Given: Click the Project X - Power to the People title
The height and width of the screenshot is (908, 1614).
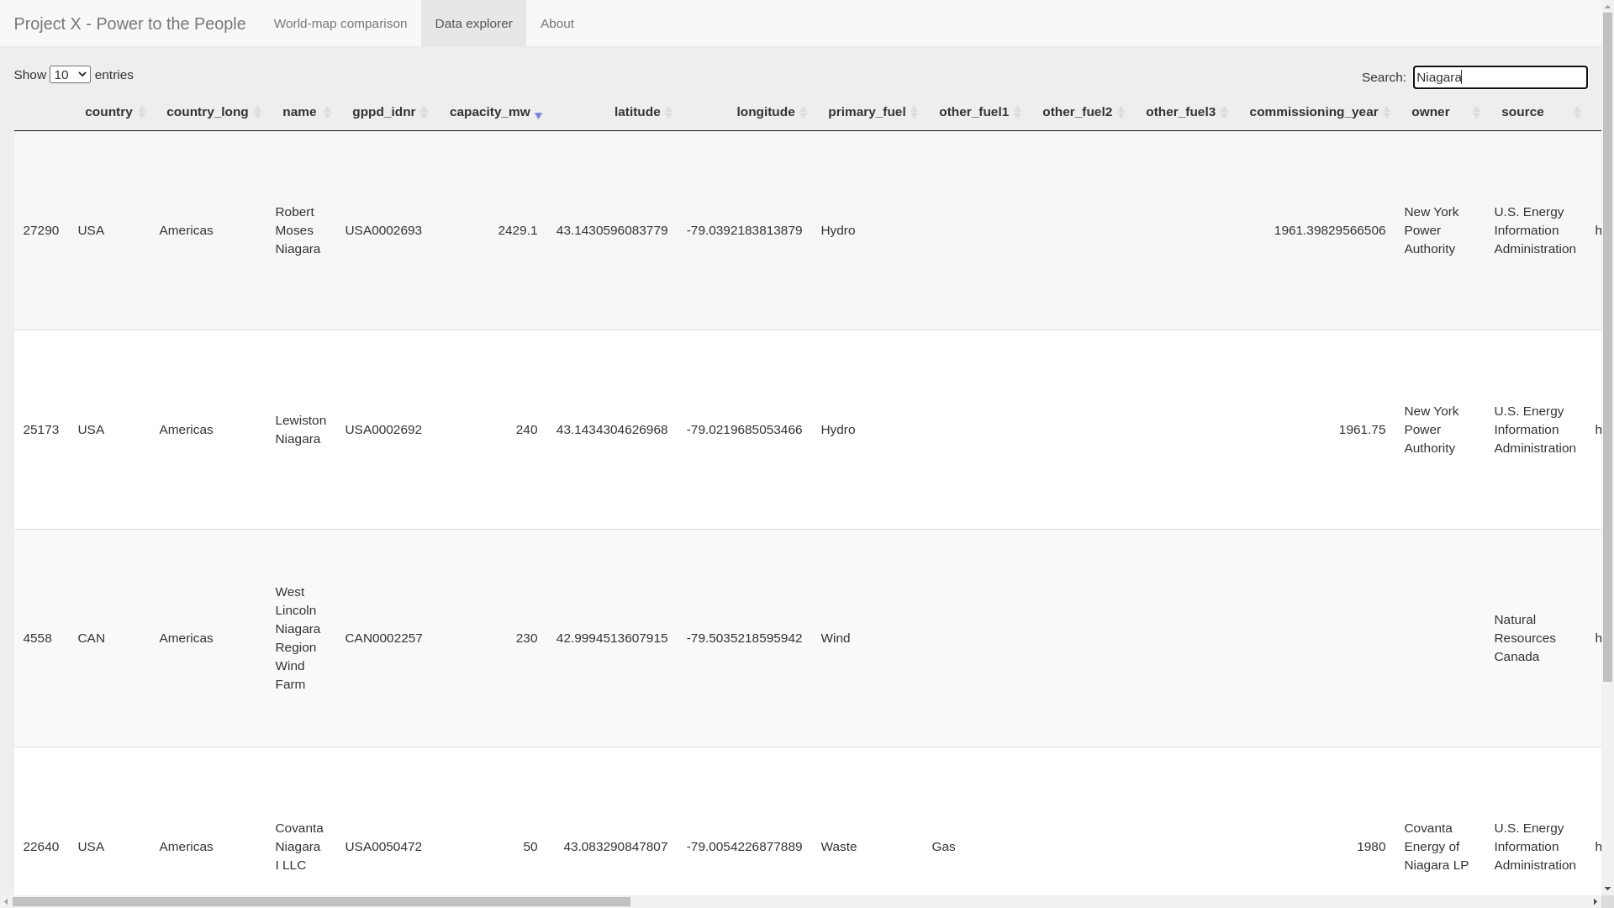Looking at the screenshot, I should pyautogui.click(x=129, y=24).
